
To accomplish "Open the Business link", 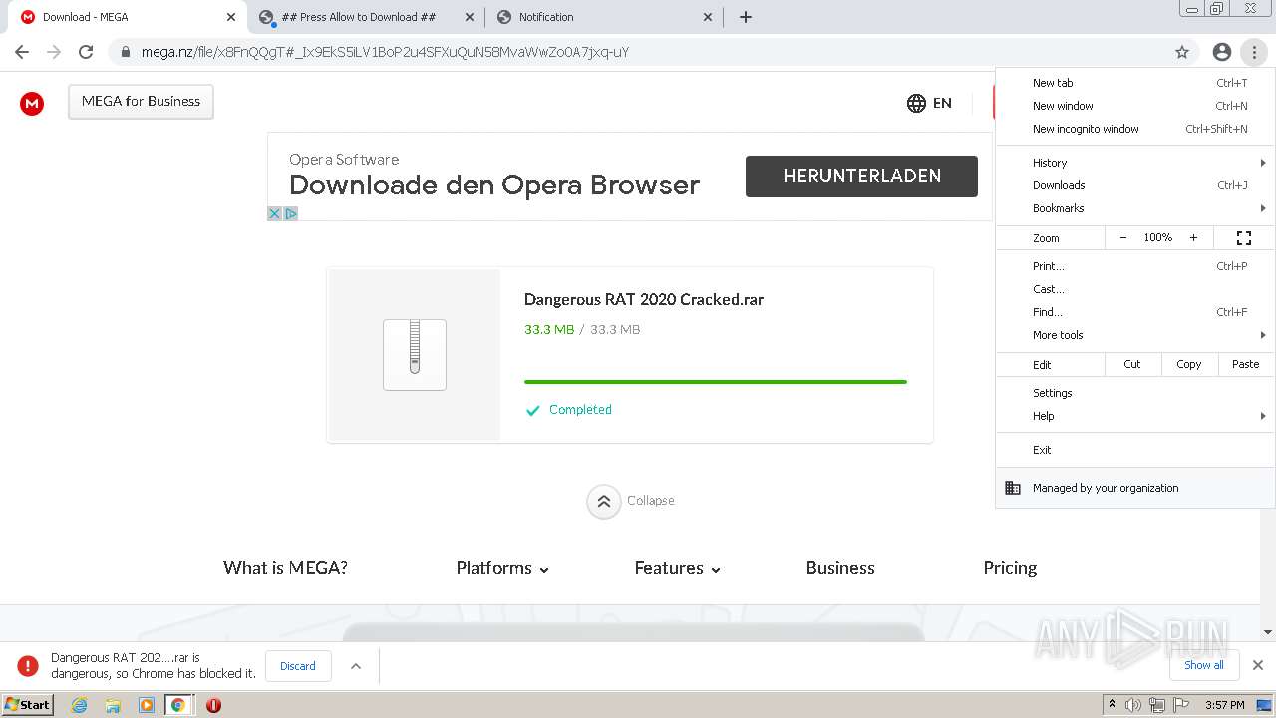I will [840, 568].
